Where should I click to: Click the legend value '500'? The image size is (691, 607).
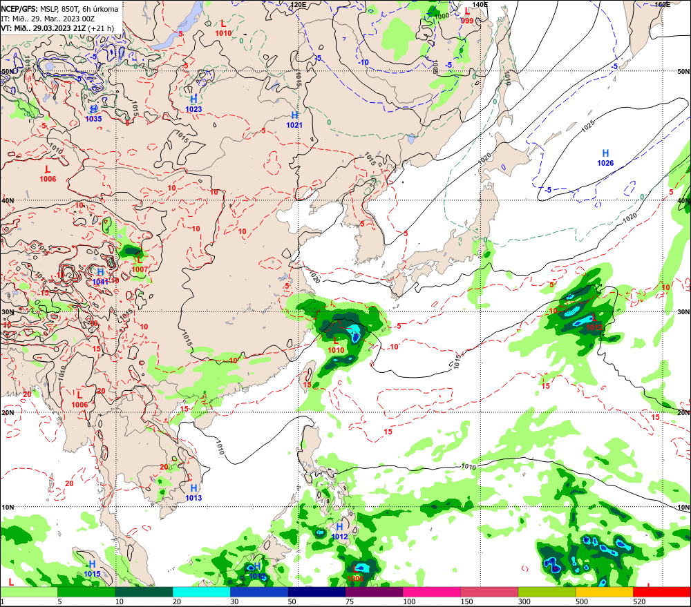(582, 601)
